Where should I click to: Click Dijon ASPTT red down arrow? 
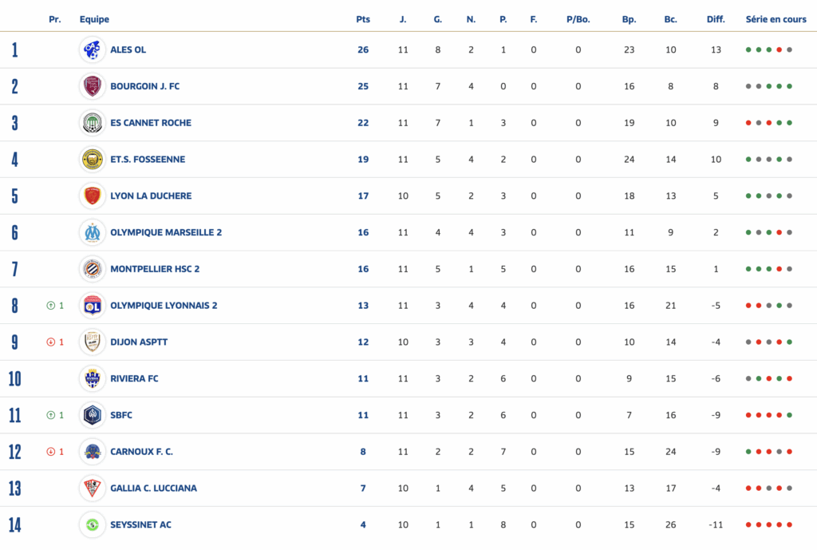[50, 342]
